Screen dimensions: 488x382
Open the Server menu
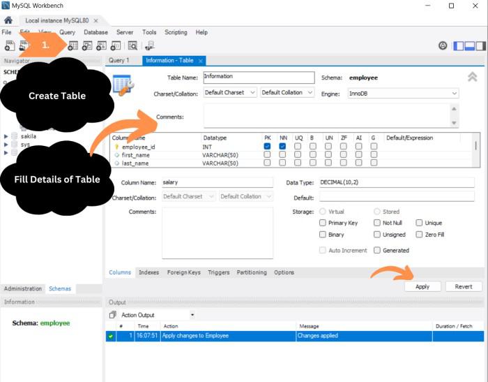pyautogui.click(x=125, y=32)
